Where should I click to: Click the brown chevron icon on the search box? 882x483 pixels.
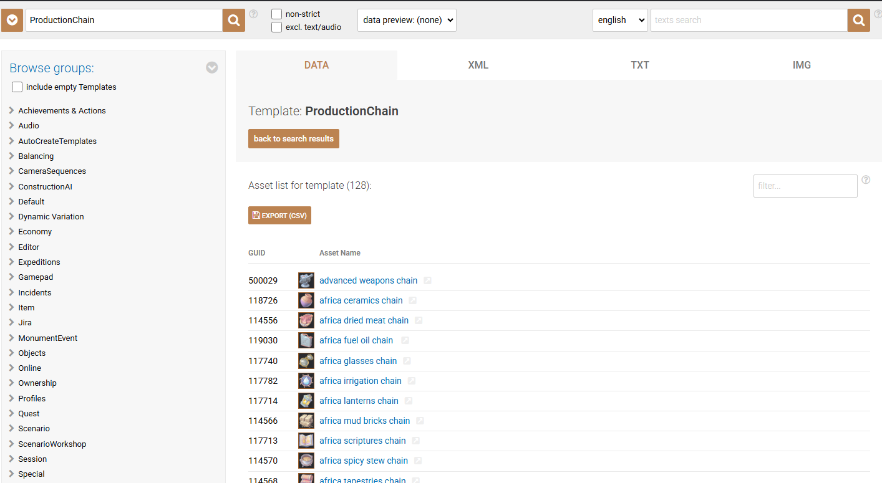click(x=12, y=19)
